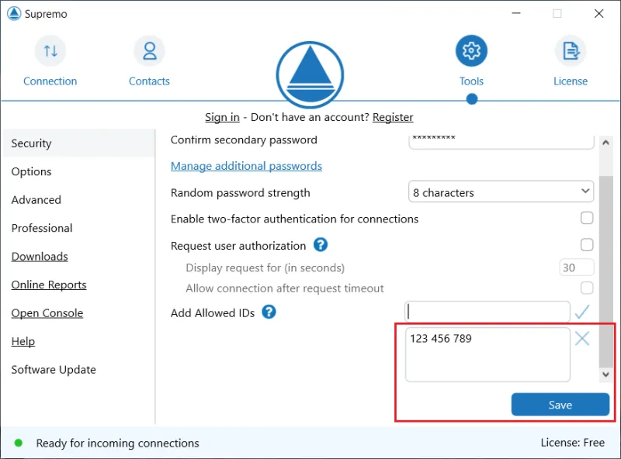Switch to the Options settings tab

click(31, 171)
